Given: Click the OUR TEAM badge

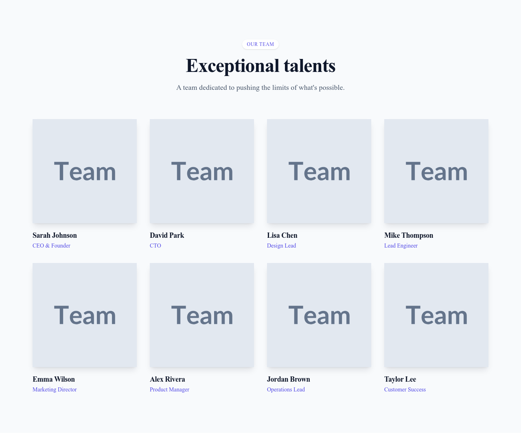Looking at the screenshot, I should [x=260, y=44].
